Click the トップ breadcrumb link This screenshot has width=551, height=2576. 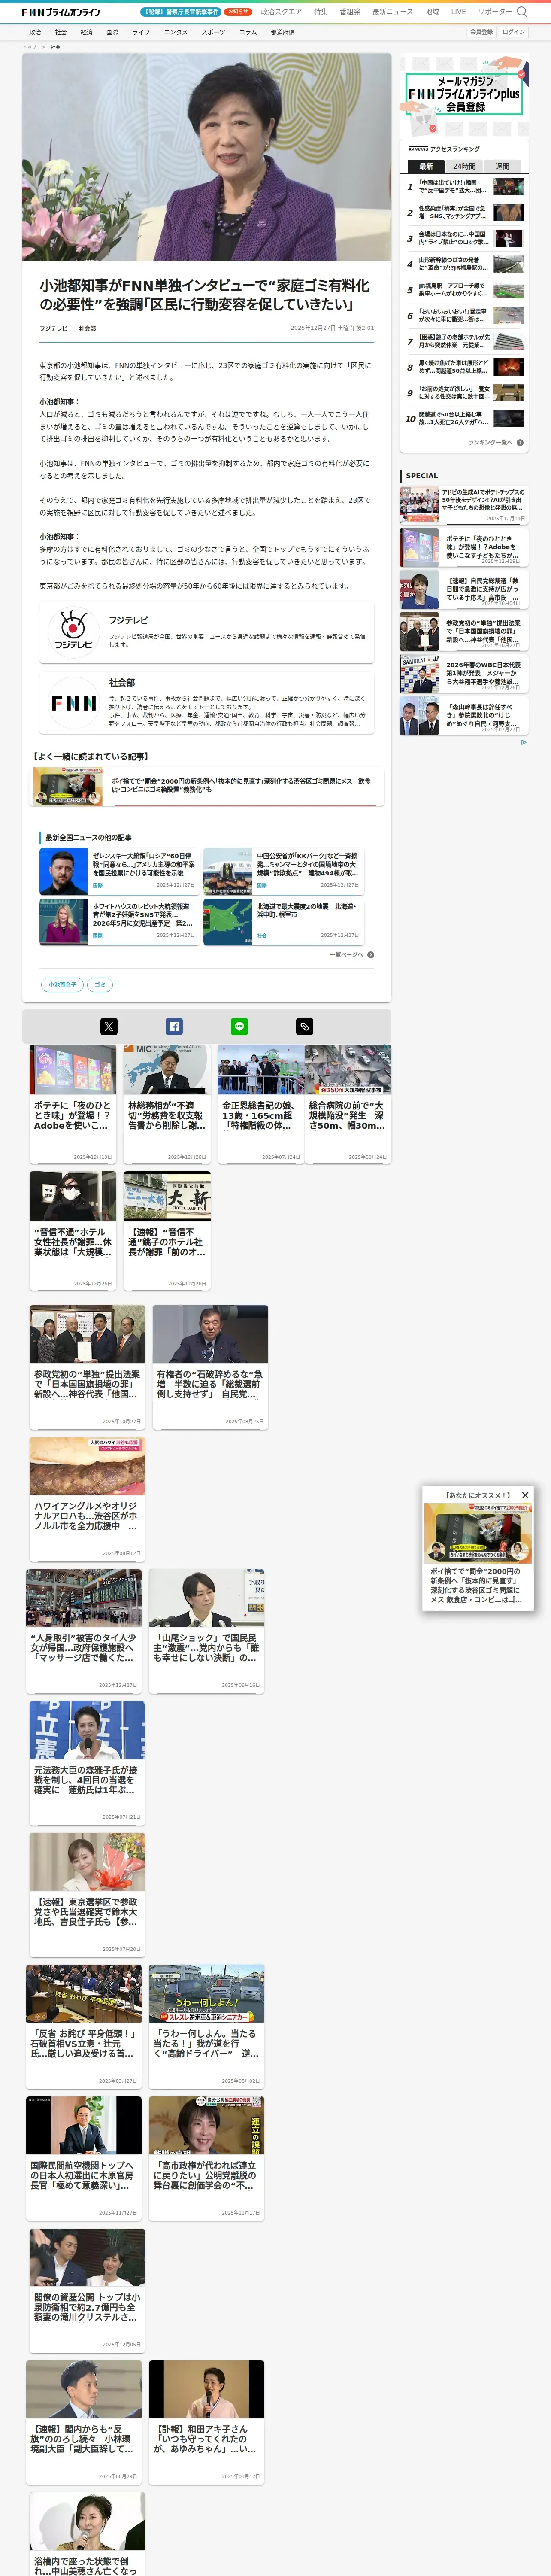(x=29, y=47)
